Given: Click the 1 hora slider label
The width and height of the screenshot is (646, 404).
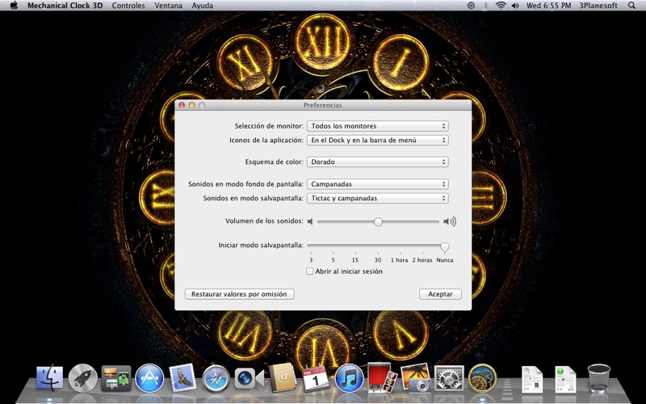Looking at the screenshot, I should point(399,260).
